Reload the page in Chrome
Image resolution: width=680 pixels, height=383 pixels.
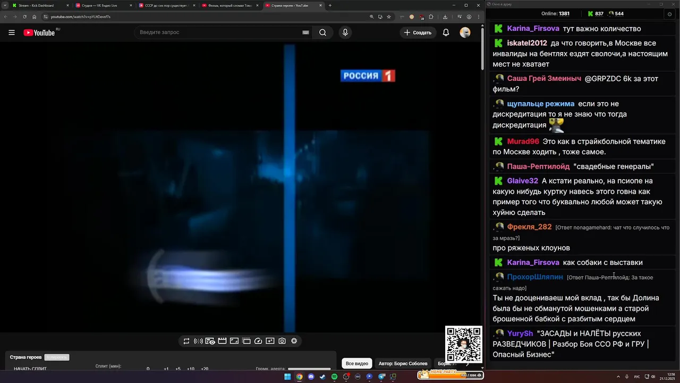pyautogui.click(x=25, y=16)
